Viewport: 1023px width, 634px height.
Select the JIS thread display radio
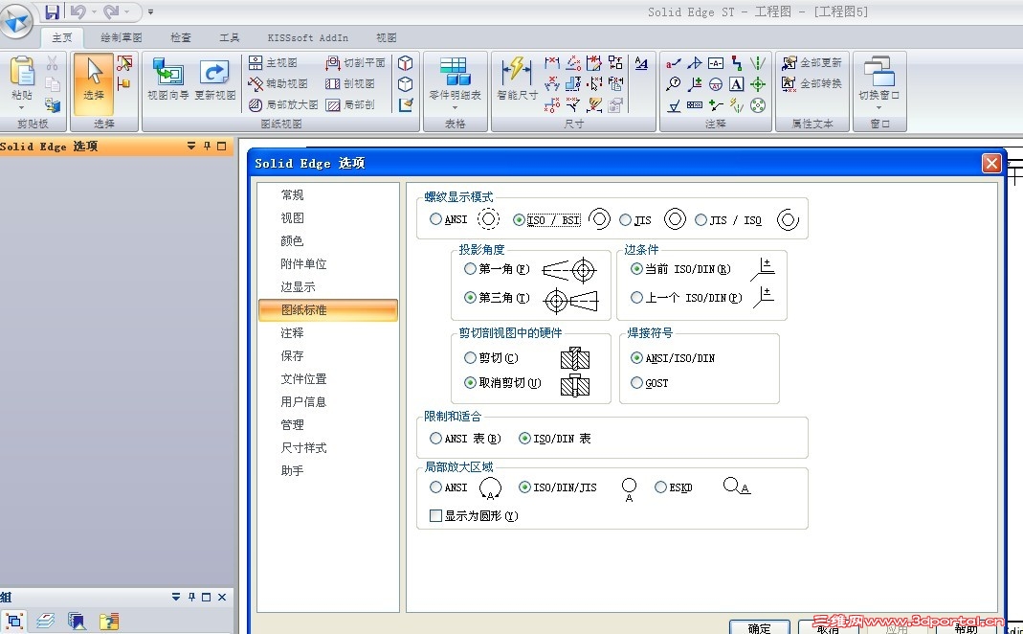point(625,219)
